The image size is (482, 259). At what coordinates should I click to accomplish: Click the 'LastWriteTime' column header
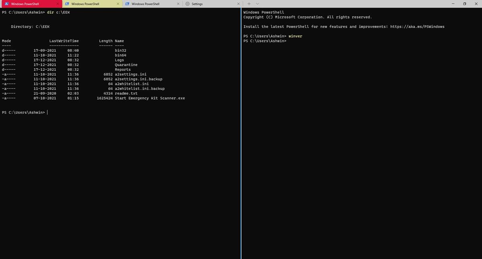(x=64, y=41)
